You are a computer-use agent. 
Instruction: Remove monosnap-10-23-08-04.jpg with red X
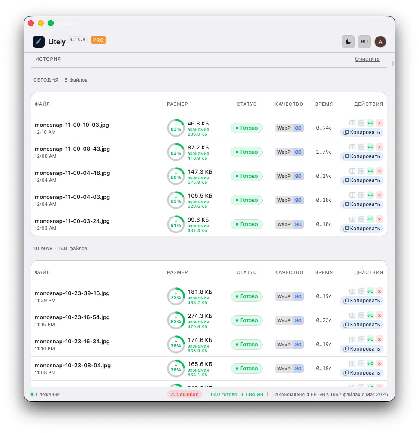pos(380,363)
